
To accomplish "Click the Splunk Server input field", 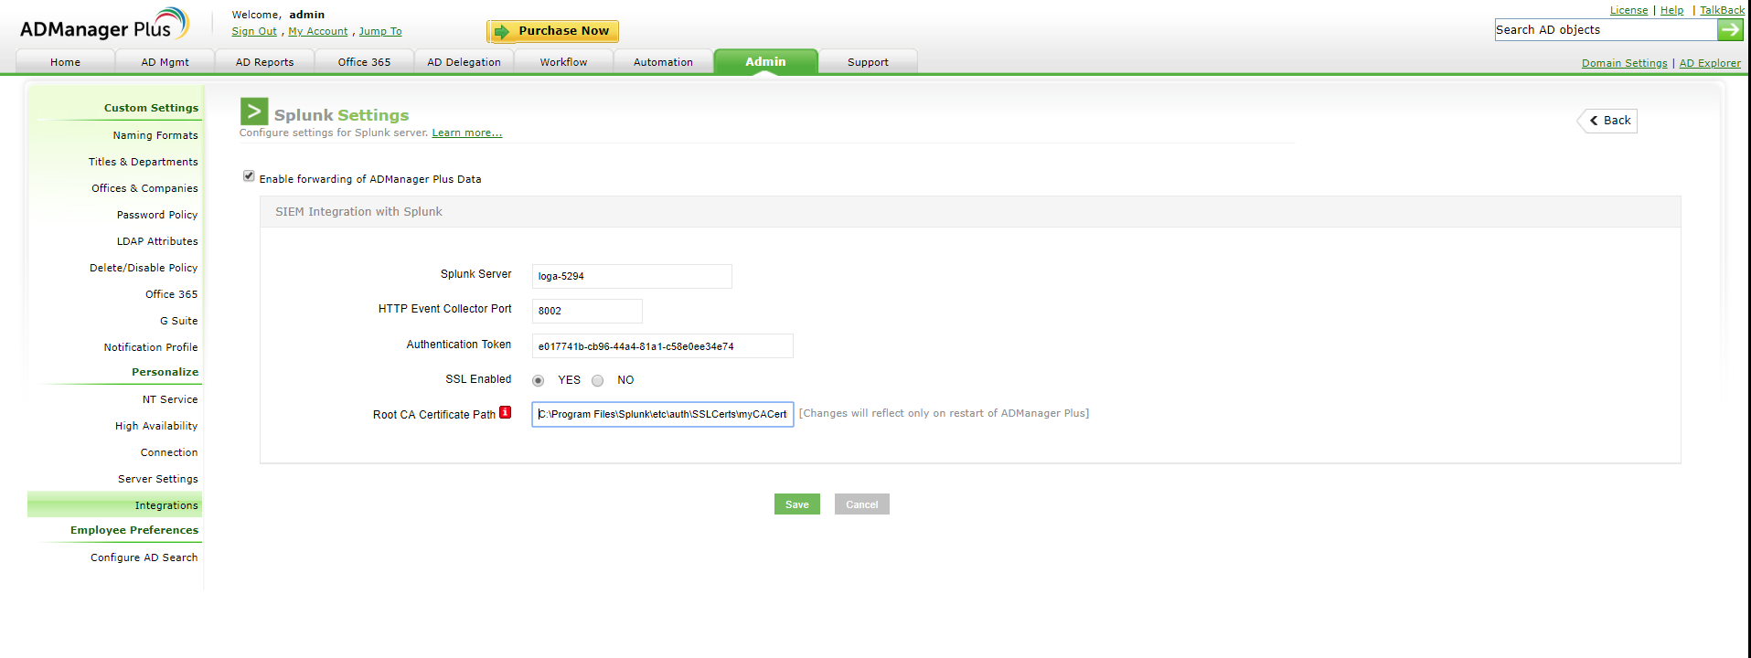I will point(632,276).
